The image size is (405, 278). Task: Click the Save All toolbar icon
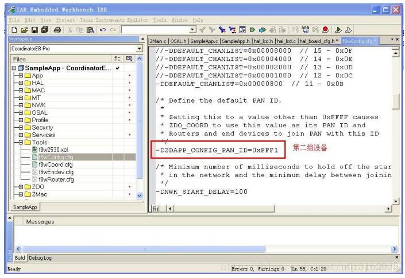pyautogui.click(x=45, y=30)
